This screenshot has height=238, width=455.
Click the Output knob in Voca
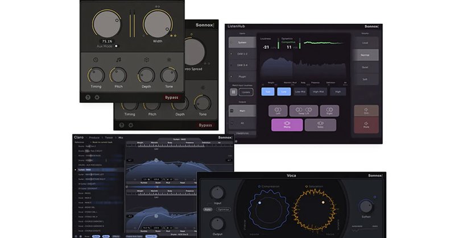coord(217,224)
